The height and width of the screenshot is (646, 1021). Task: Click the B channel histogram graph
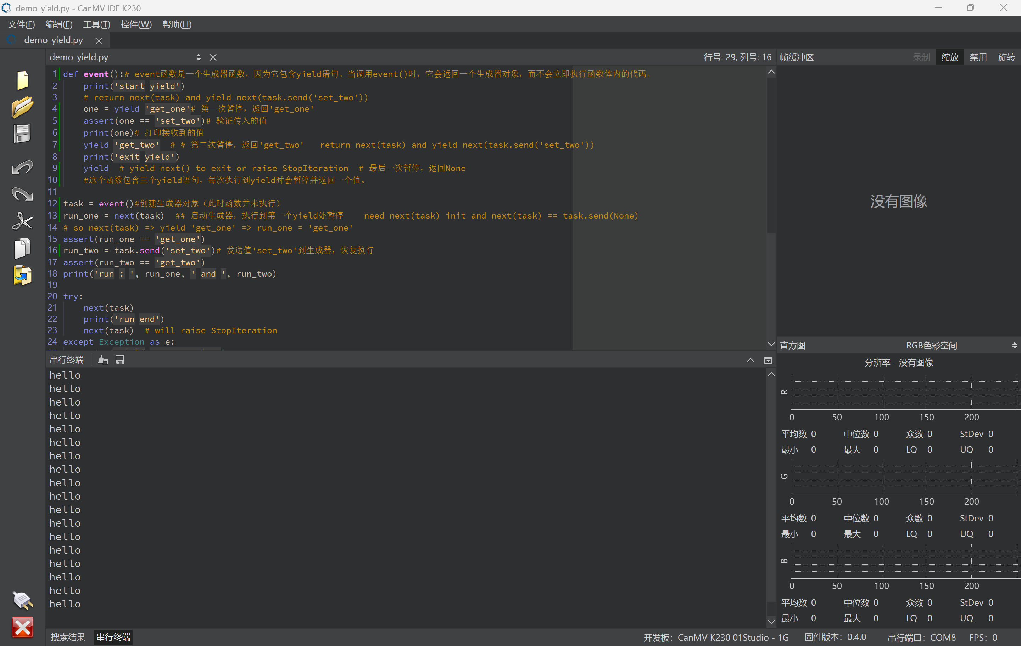[x=906, y=561]
